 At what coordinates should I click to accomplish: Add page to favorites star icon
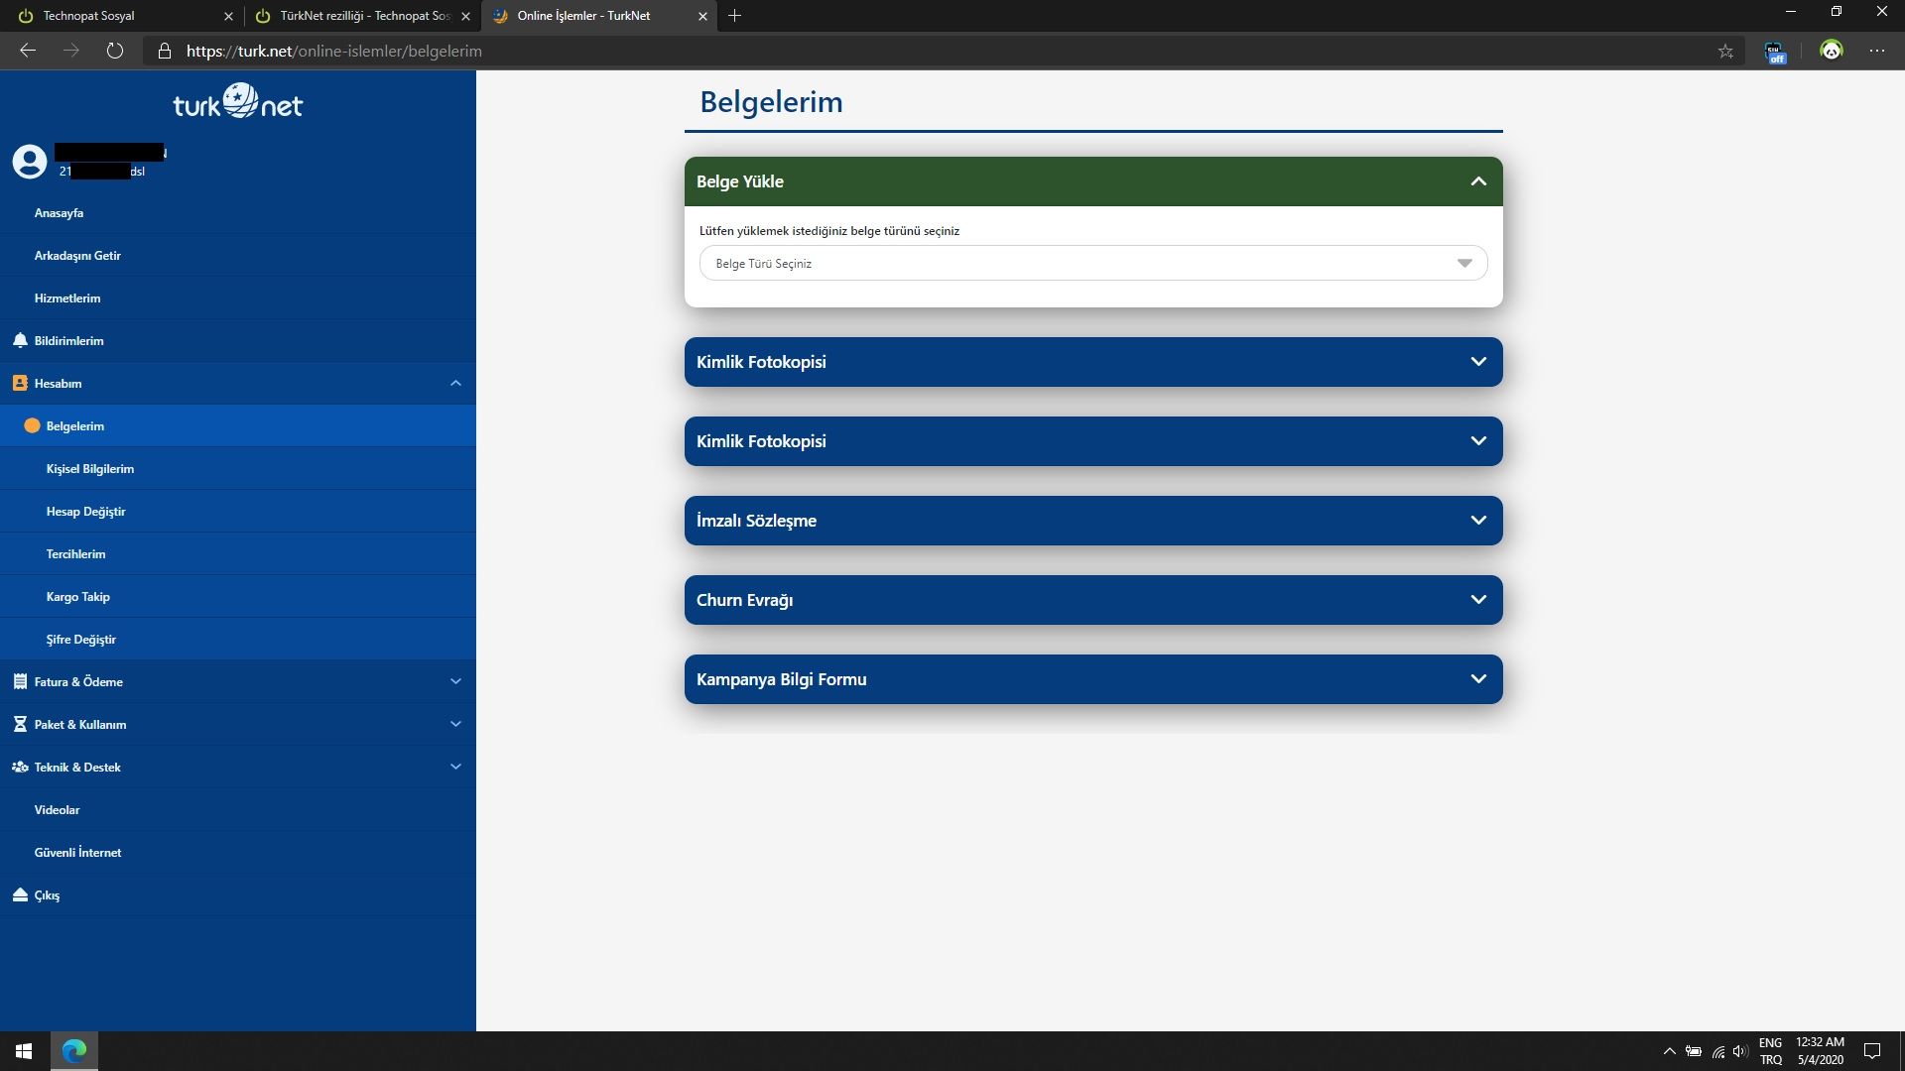click(x=1725, y=52)
